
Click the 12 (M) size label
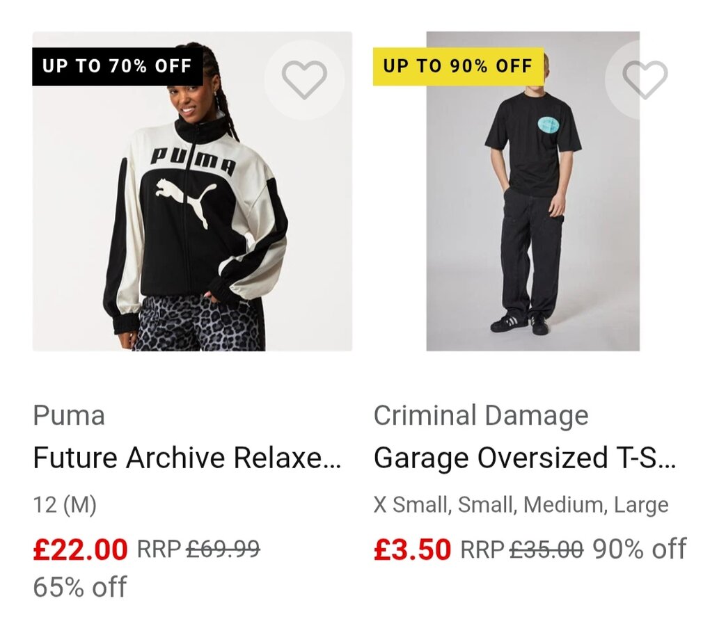pos(65,505)
